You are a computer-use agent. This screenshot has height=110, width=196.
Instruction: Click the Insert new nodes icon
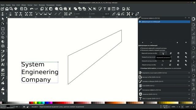coord(2,14)
